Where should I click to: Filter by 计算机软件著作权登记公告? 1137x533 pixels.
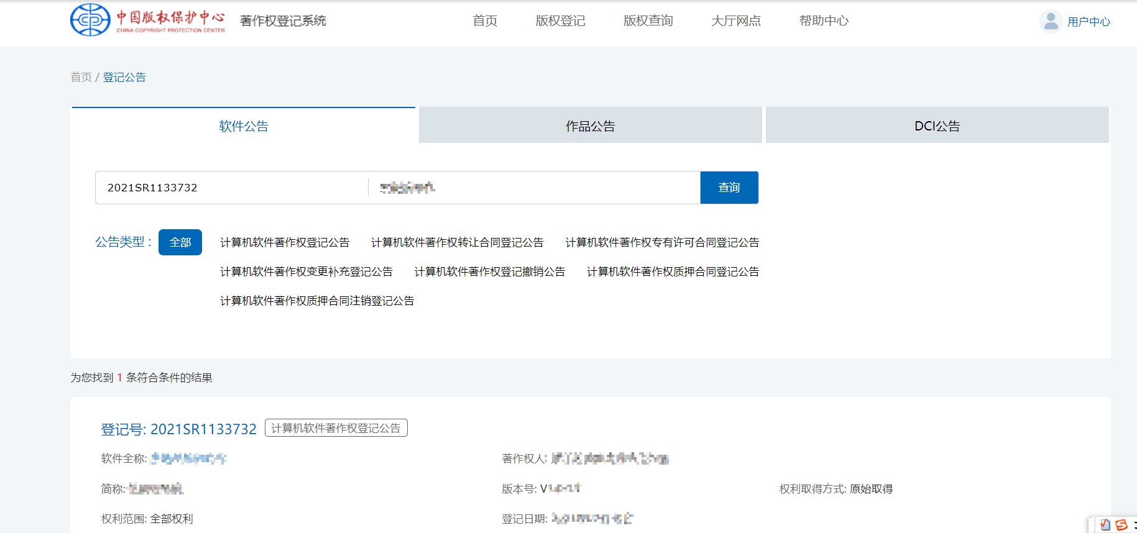pos(285,242)
